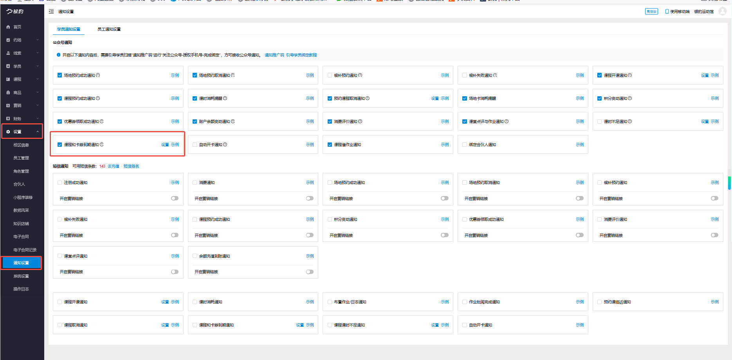Image resolution: width=732 pixels, height=360 pixels.
Task: Uncheck the 课程和卡券到期通知 checkbox in 公众号通知
Action: click(60, 145)
